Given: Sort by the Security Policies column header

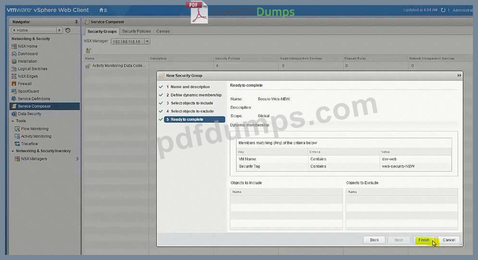Looking at the screenshot, I should click(246, 58).
